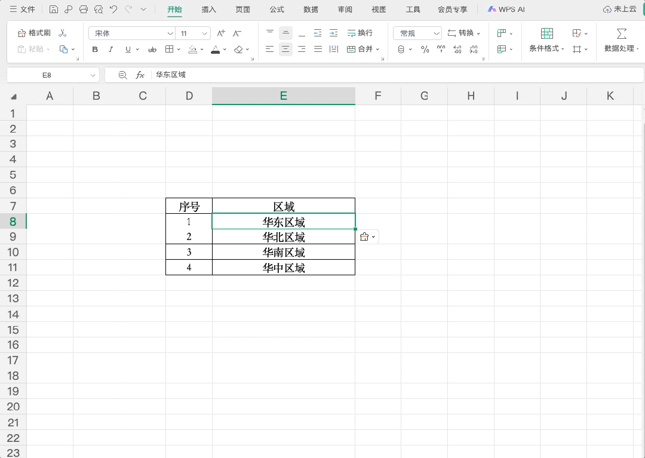Click the formula bar input field
645x458 pixels.
[397, 75]
